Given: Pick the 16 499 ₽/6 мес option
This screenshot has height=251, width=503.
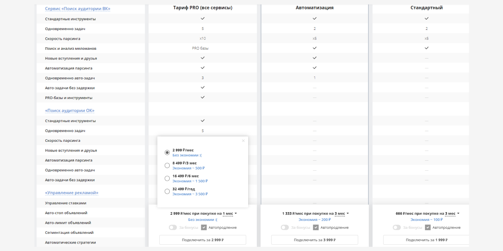Looking at the screenshot, I should pyautogui.click(x=167, y=178).
